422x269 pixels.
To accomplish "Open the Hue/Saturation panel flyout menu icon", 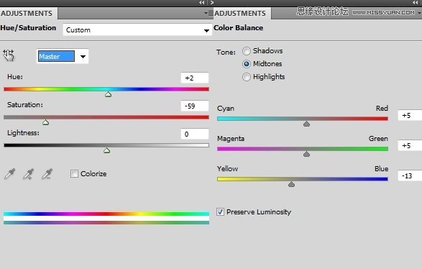I will (x=208, y=13).
